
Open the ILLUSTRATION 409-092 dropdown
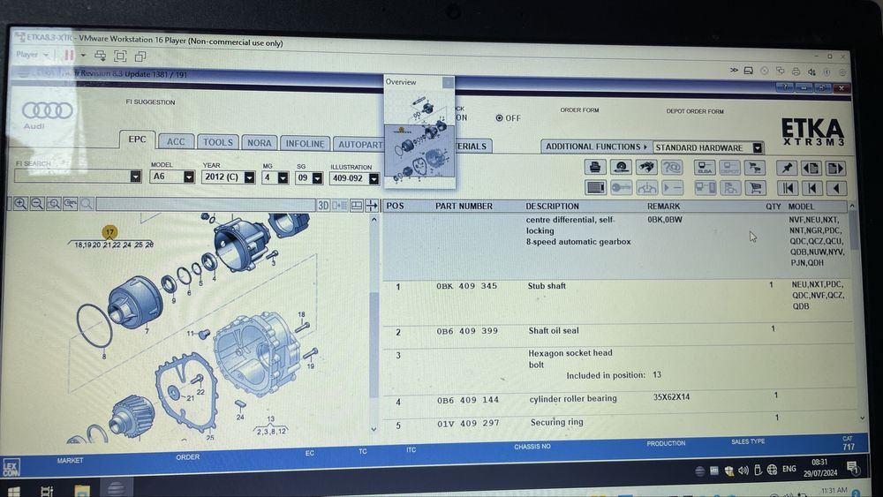pos(374,178)
